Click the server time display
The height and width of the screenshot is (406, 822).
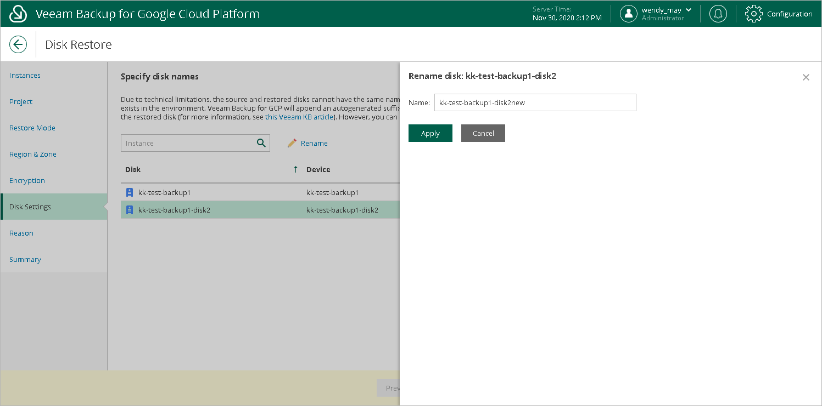click(x=567, y=14)
